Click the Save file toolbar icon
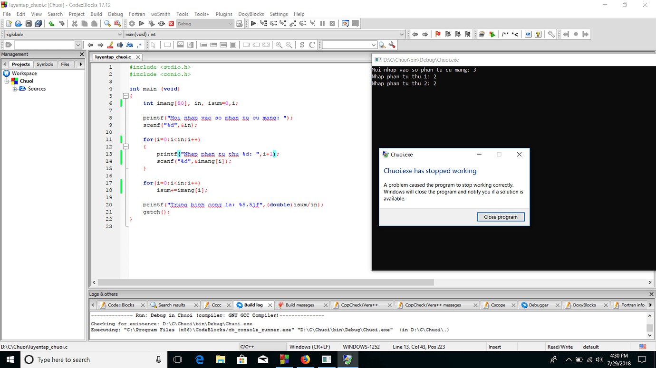 tap(29, 24)
